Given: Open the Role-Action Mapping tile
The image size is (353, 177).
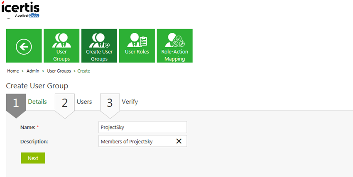Looking at the screenshot, I should pyautogui.click(x=175, y=46).
